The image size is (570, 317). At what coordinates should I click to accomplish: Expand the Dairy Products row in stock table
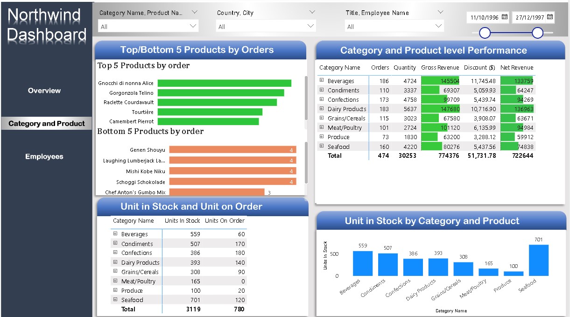115,262
